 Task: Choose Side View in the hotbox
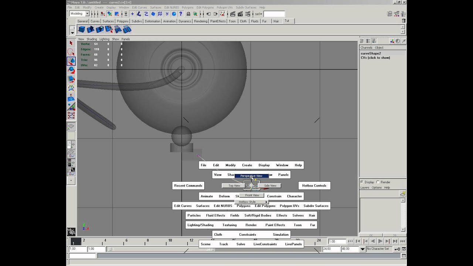(x=270, y=185)
